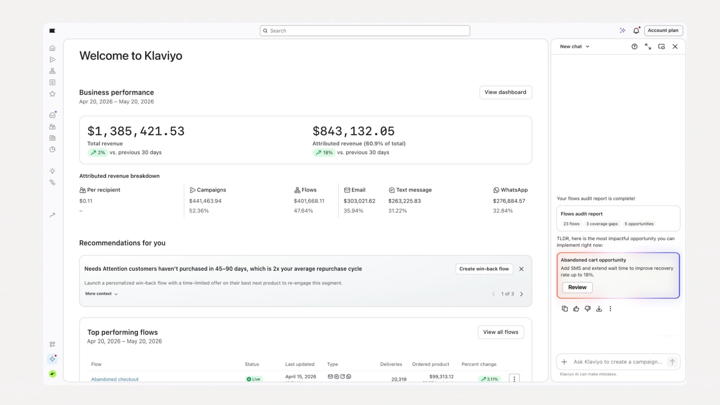The width and height of the screenshot is (720, 405).
Task: Open the Forms list sidebar icon
Action: point(52,82)
